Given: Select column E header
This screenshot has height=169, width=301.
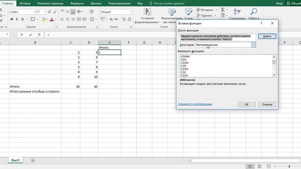Looking at the screenshot, I should click(110, 42).
